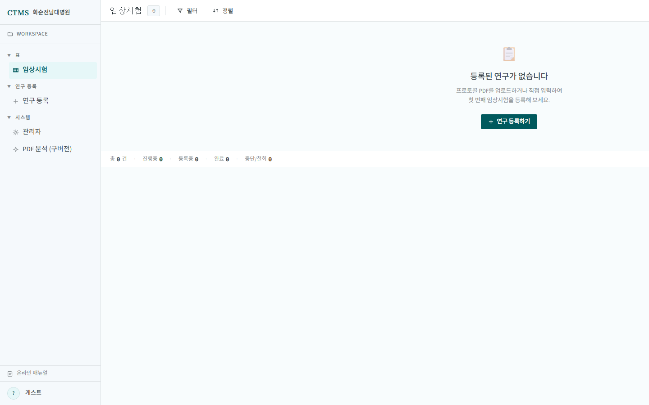The height and width of the screenshot is (405, 649).
Task: Open the 정렬 button
Action: (223, 11)
